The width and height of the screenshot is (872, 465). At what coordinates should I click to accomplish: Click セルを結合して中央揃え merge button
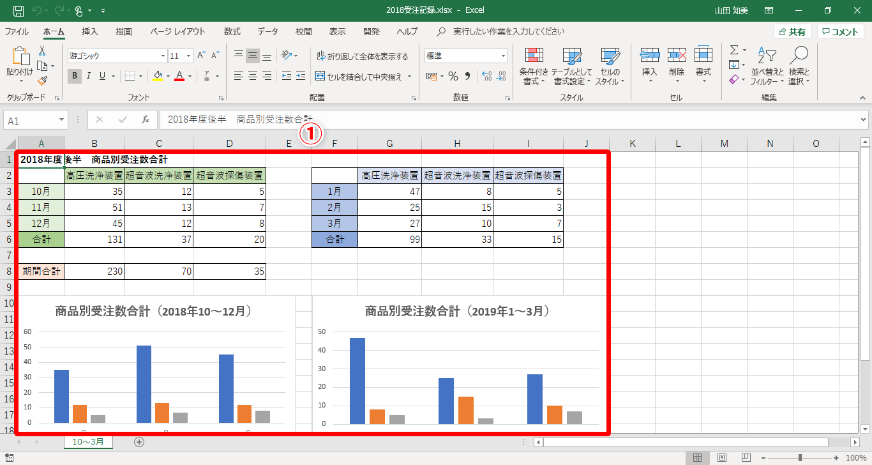pos(359,77)
